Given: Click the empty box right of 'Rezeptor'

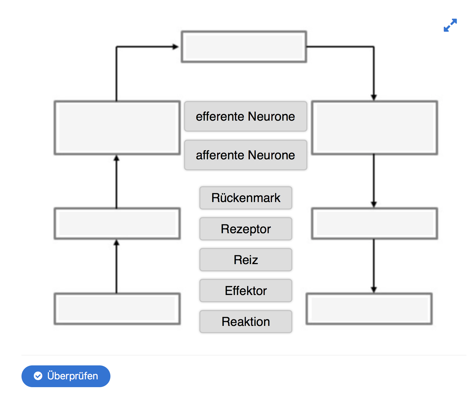Looking at the screenshot, I should pyautogui.click(x=375, y=224).
